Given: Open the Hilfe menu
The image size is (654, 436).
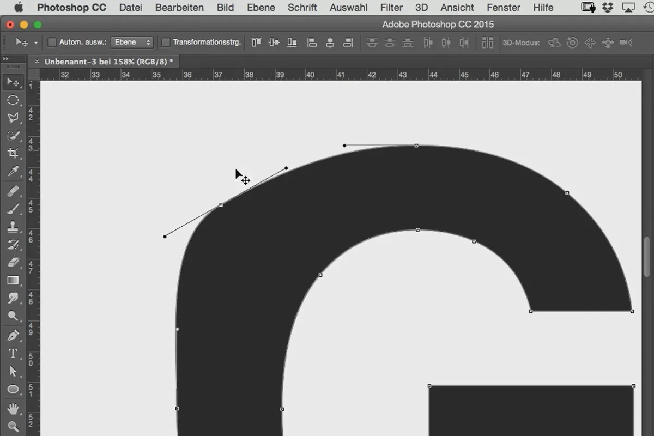Looking at the screenshot, I should point(543,8).
